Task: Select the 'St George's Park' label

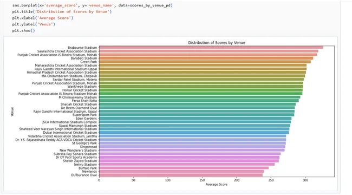Action: point(84,143)
